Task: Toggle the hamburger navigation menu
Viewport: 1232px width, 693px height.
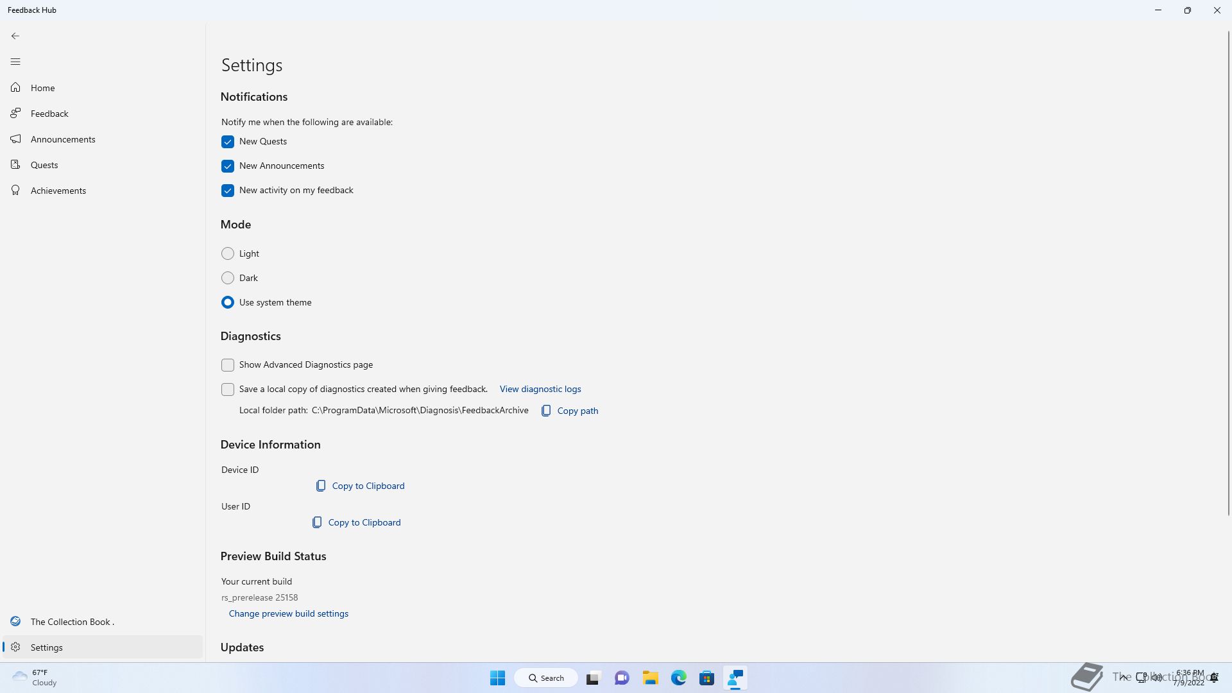Action: click(15, 62)
